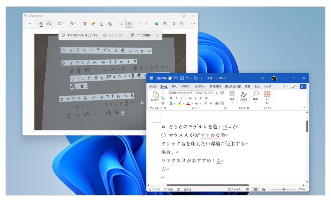Open the snip shape mode dropdown
331x202 pixels.
[61, 24]
